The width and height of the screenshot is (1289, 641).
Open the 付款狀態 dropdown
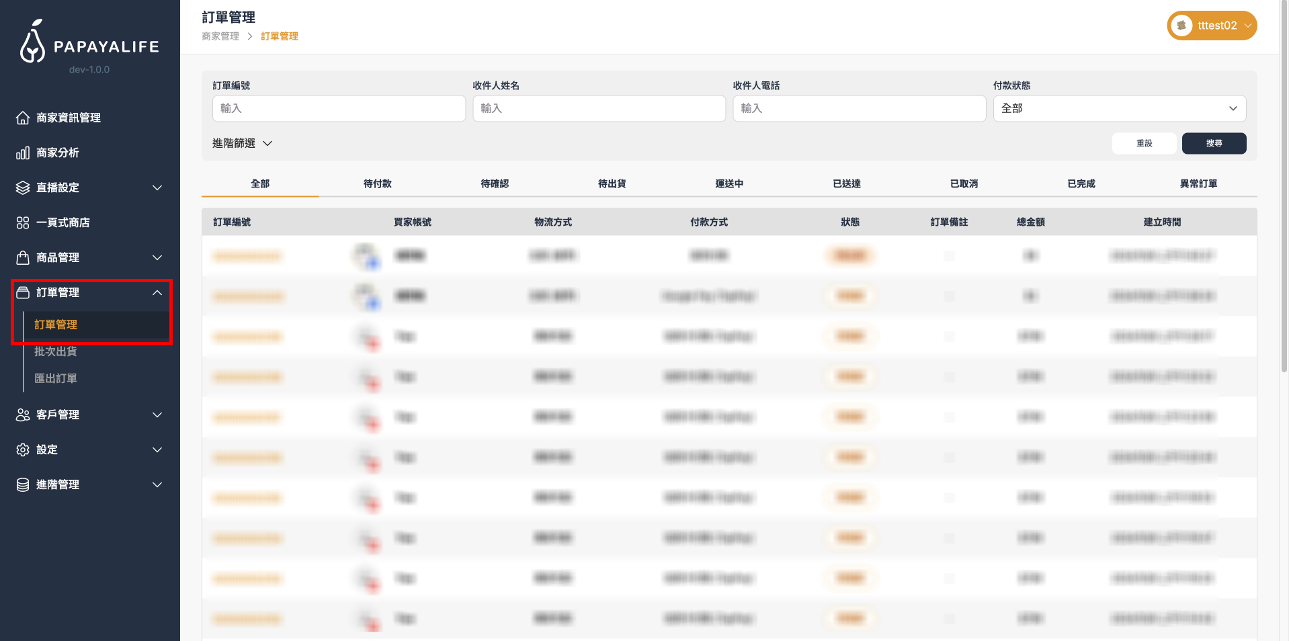coord(1119,109)
